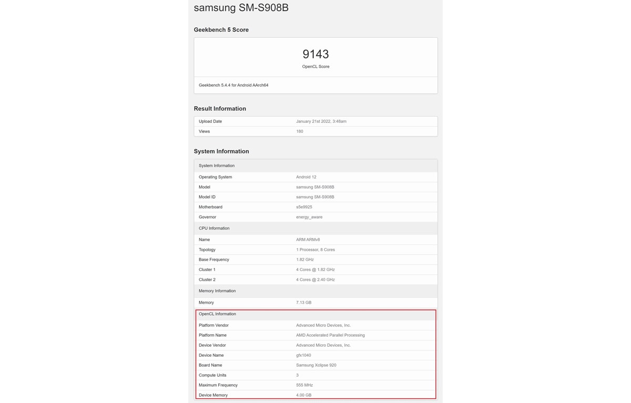Select the Motherboard value s5e9925
Screen dimensions: 631x403
point(304,207)
